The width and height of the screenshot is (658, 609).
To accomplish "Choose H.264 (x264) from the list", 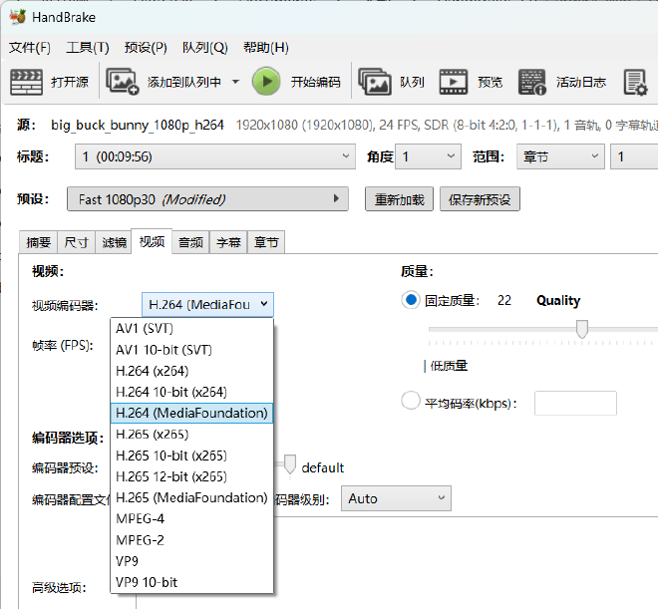I will (x=191, y=371).
